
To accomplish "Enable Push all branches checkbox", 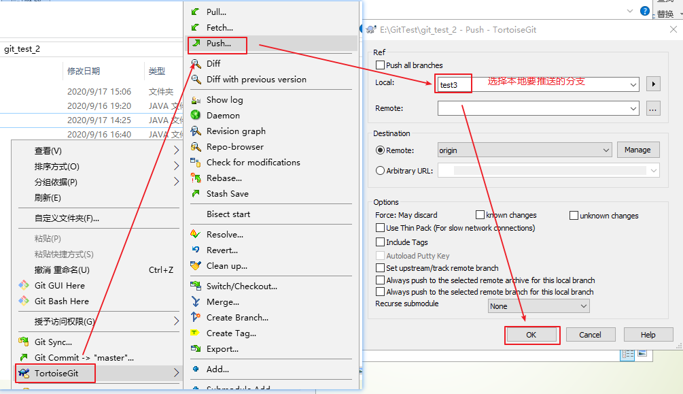I will 381,65.
